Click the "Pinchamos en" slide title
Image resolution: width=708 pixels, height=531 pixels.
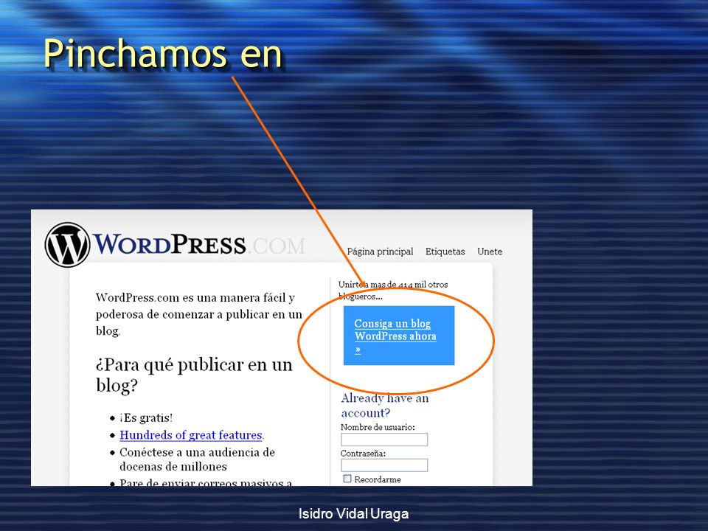point(163,53)
